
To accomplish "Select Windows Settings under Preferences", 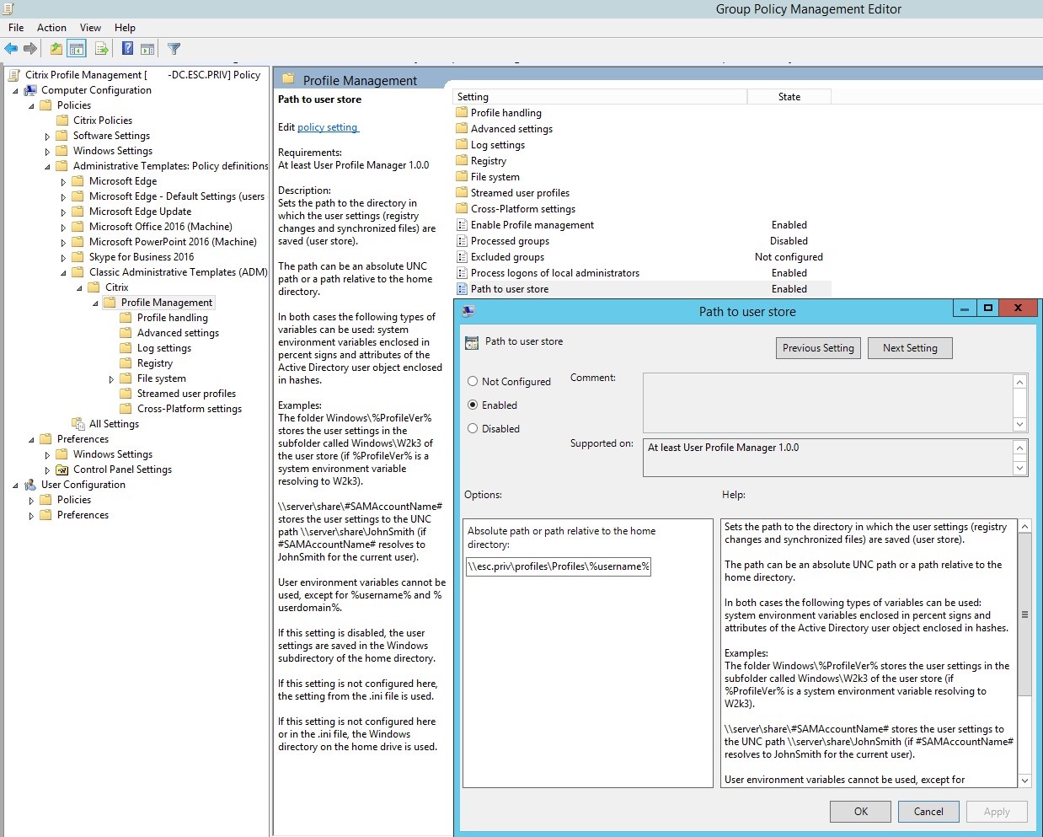I will (x=113, y=454).
